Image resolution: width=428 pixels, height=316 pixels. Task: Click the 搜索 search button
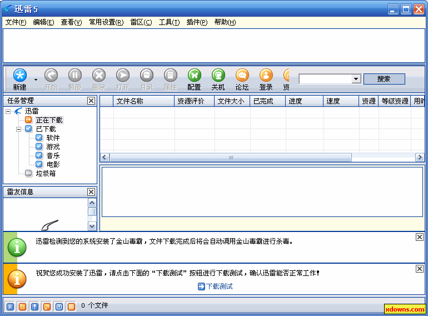tap(384, 79)
